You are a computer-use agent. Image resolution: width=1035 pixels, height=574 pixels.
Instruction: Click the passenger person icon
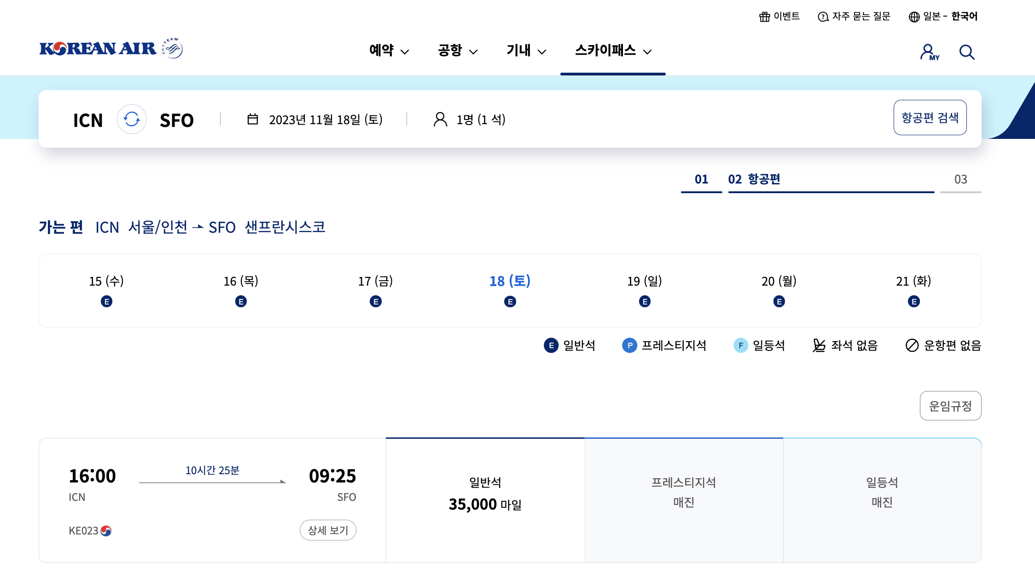pyautogui.click(x=441, y=119)
